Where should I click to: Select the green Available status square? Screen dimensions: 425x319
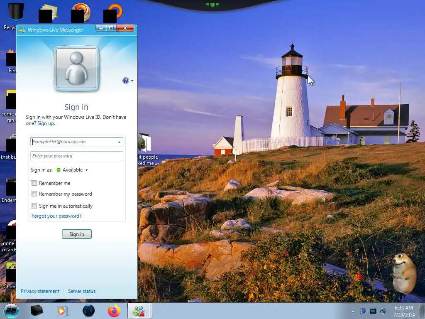(58, 170)
